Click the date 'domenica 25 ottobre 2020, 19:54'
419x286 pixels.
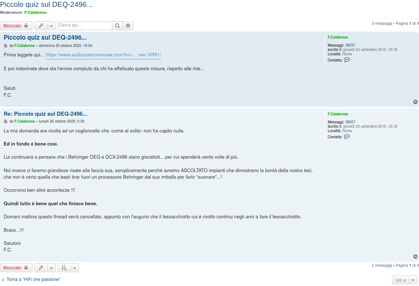pos(65,46)
